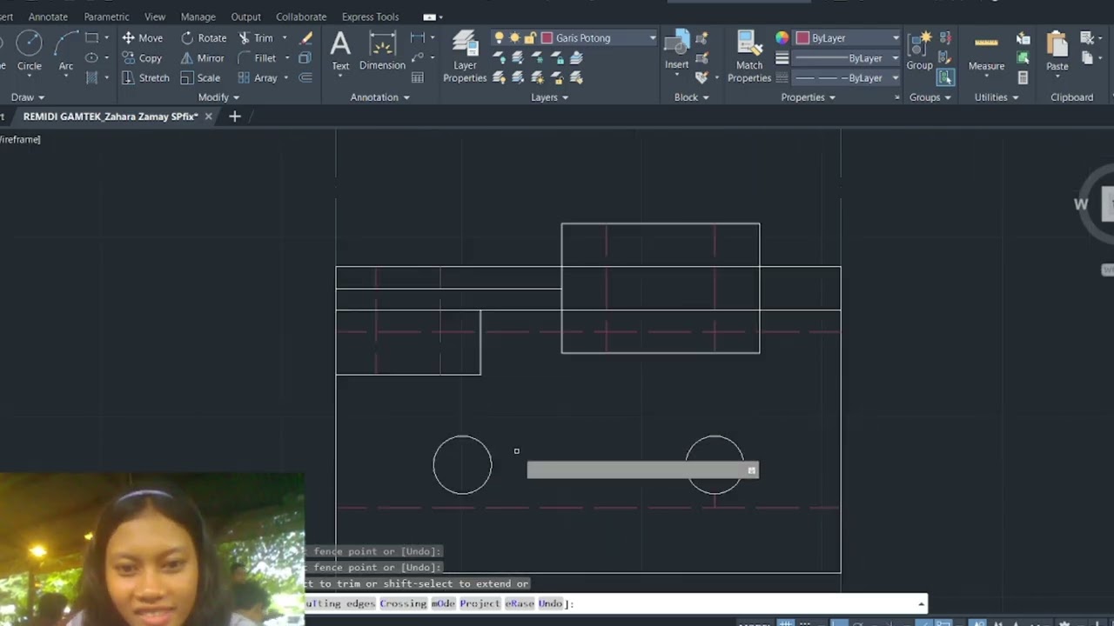Select the Circle drawing tool
The image size is (1114, 626).
(29, 50)
